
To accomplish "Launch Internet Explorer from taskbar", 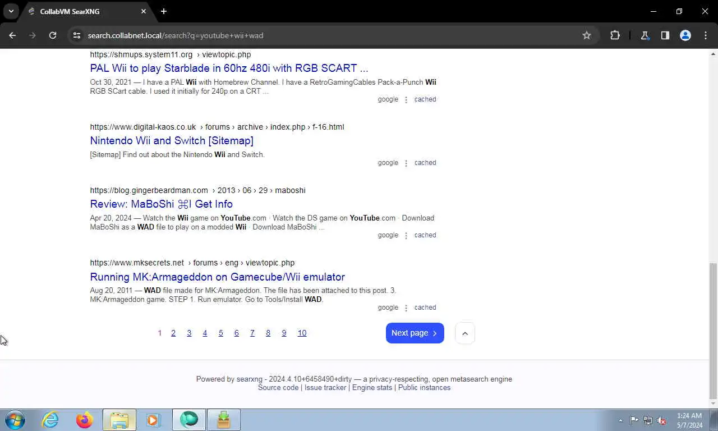I will 50,420.
